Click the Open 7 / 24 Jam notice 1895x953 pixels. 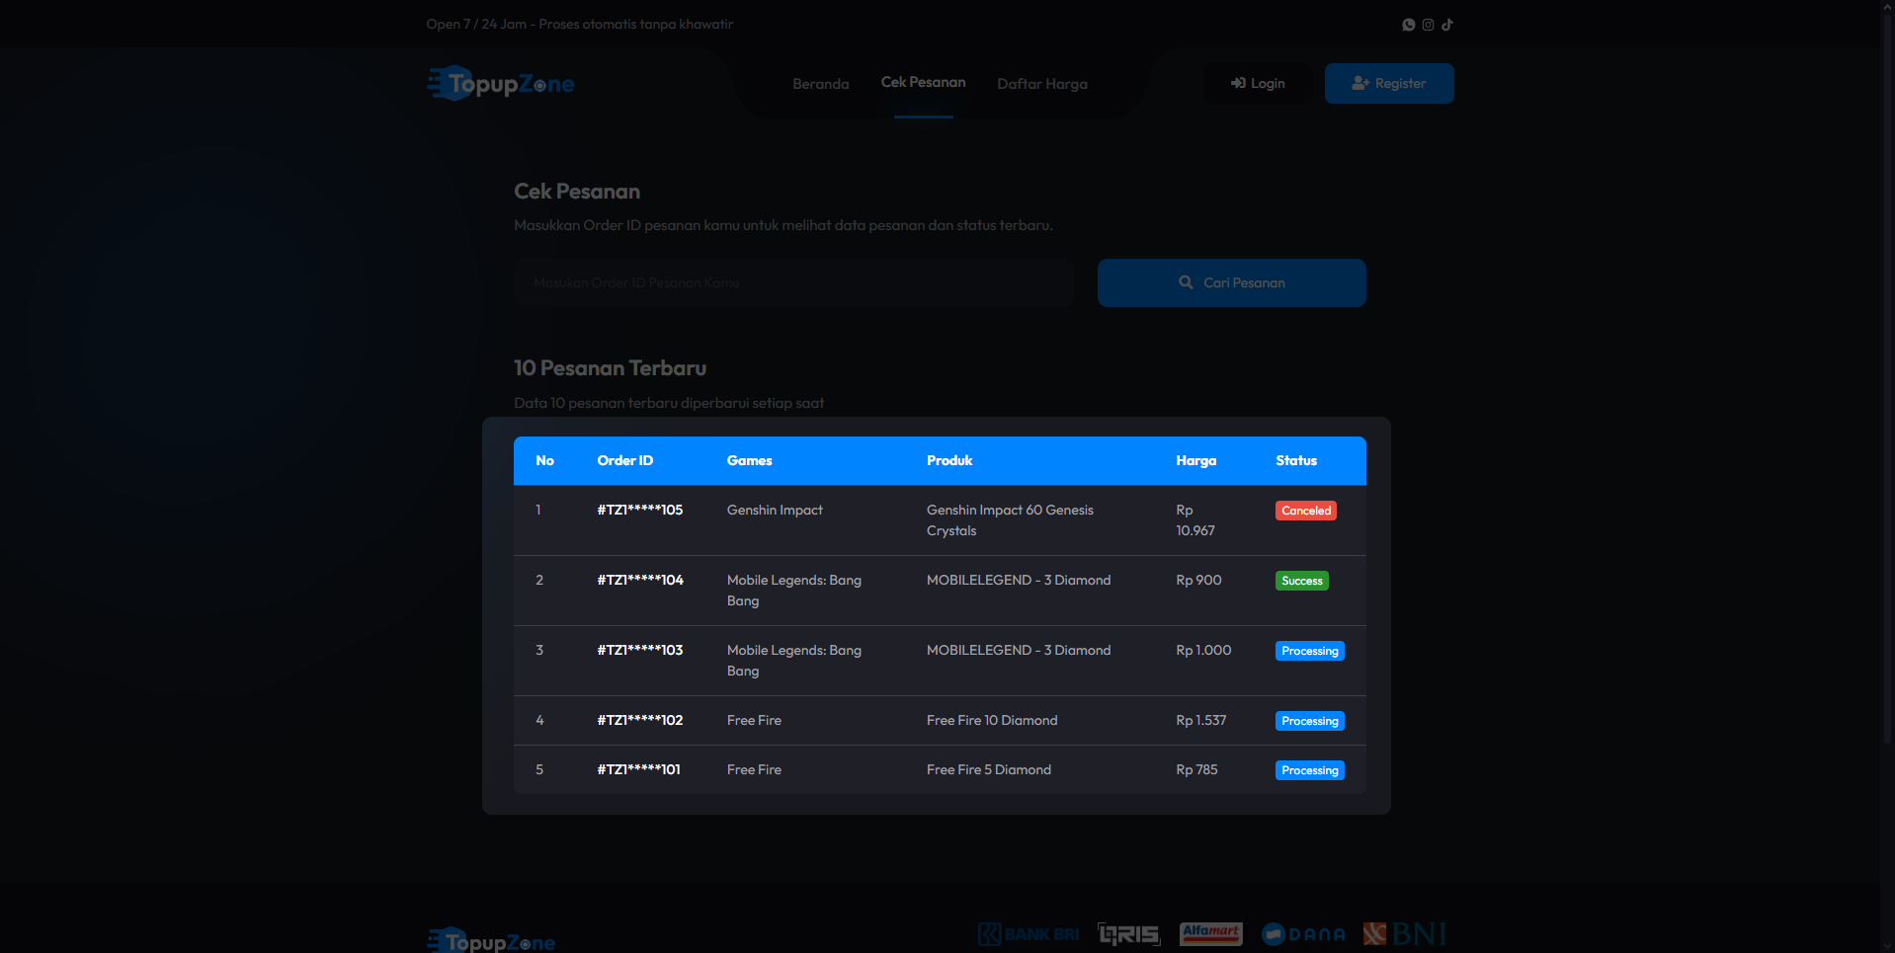(580, 24)
